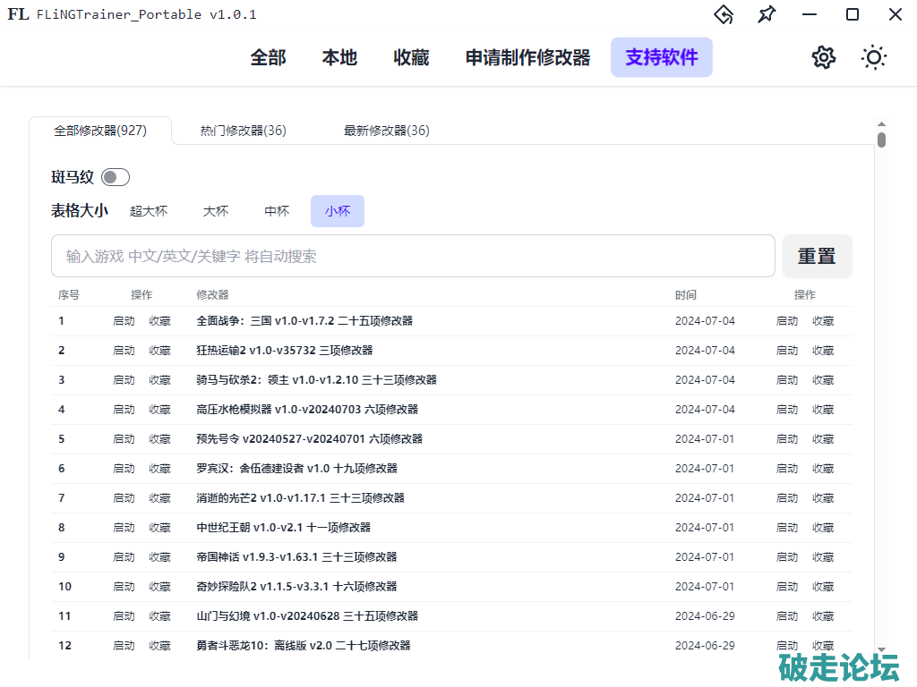Favorite 狂热运输2 using right 收藏 link
This screenshot has width=917, height=687.
click(x=823, y=351)
